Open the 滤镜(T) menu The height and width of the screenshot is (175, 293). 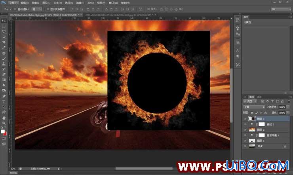(x=80, y=3)
